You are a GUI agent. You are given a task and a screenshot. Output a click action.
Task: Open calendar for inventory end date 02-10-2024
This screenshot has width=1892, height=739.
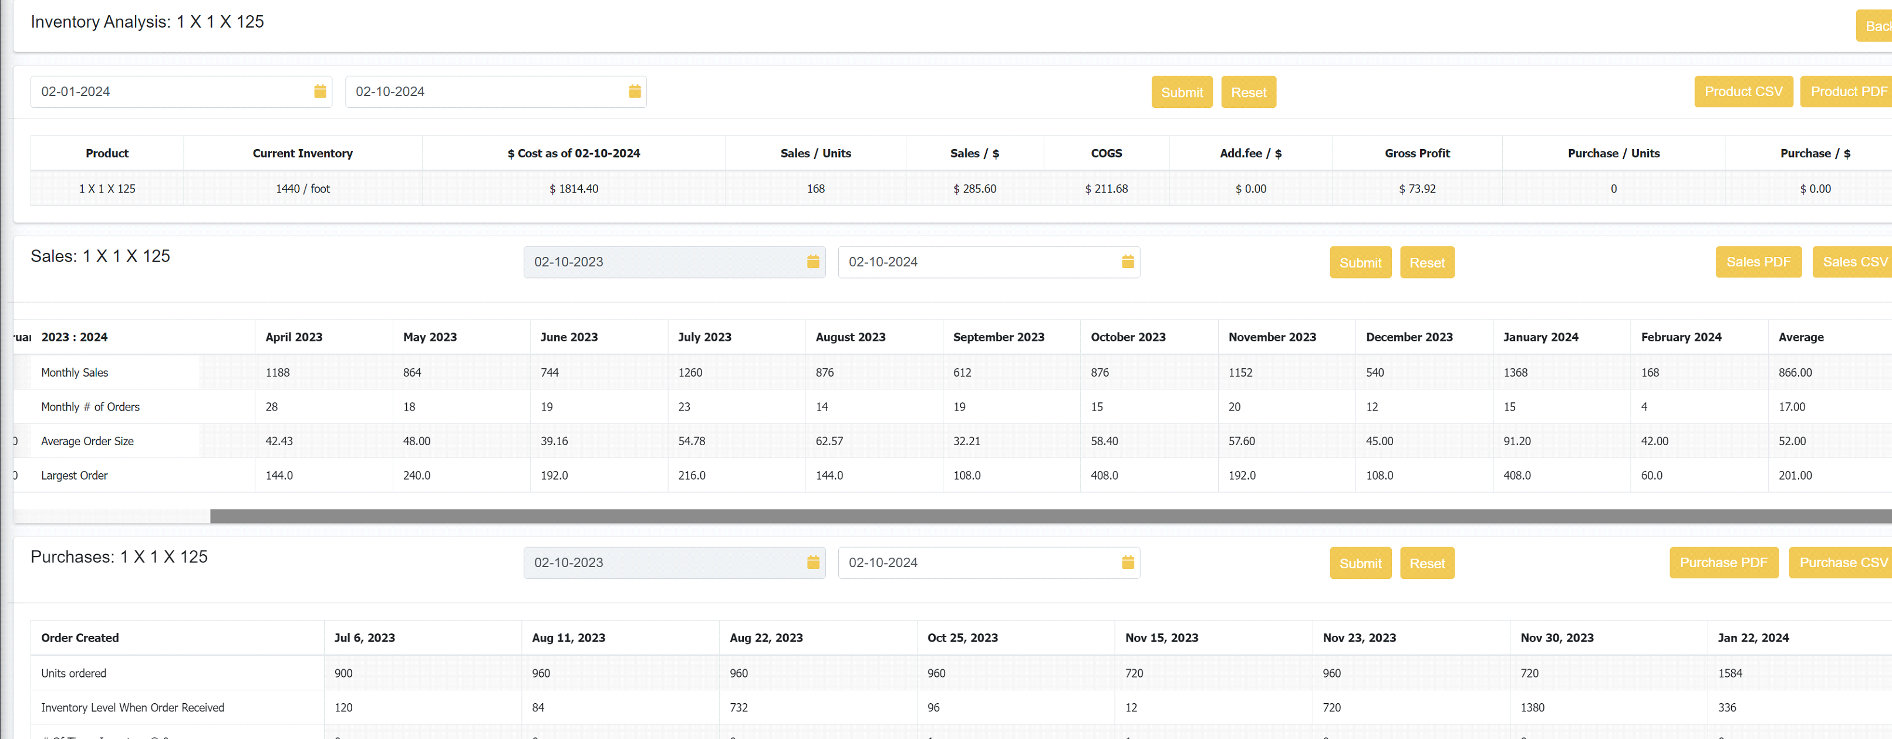tap(635, 91)
